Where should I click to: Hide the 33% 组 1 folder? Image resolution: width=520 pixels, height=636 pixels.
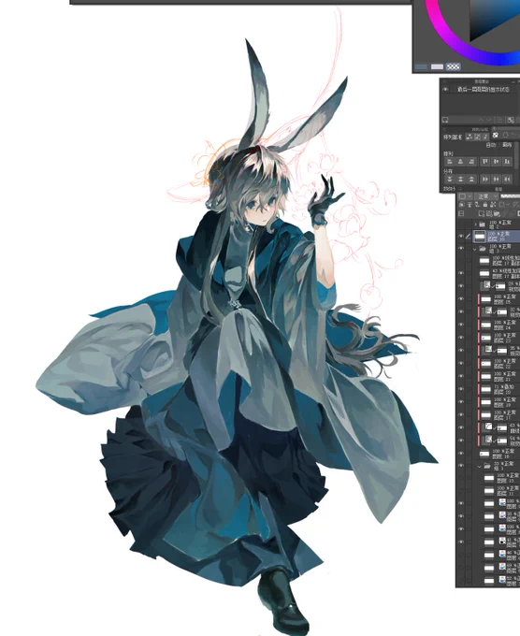click(461, 466)
